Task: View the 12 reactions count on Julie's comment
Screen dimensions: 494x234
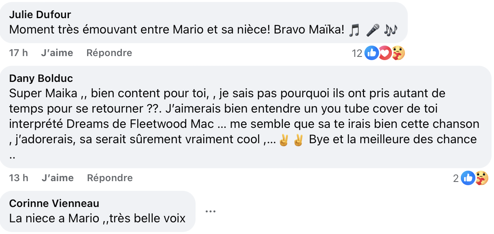Action: click(357, 53)
